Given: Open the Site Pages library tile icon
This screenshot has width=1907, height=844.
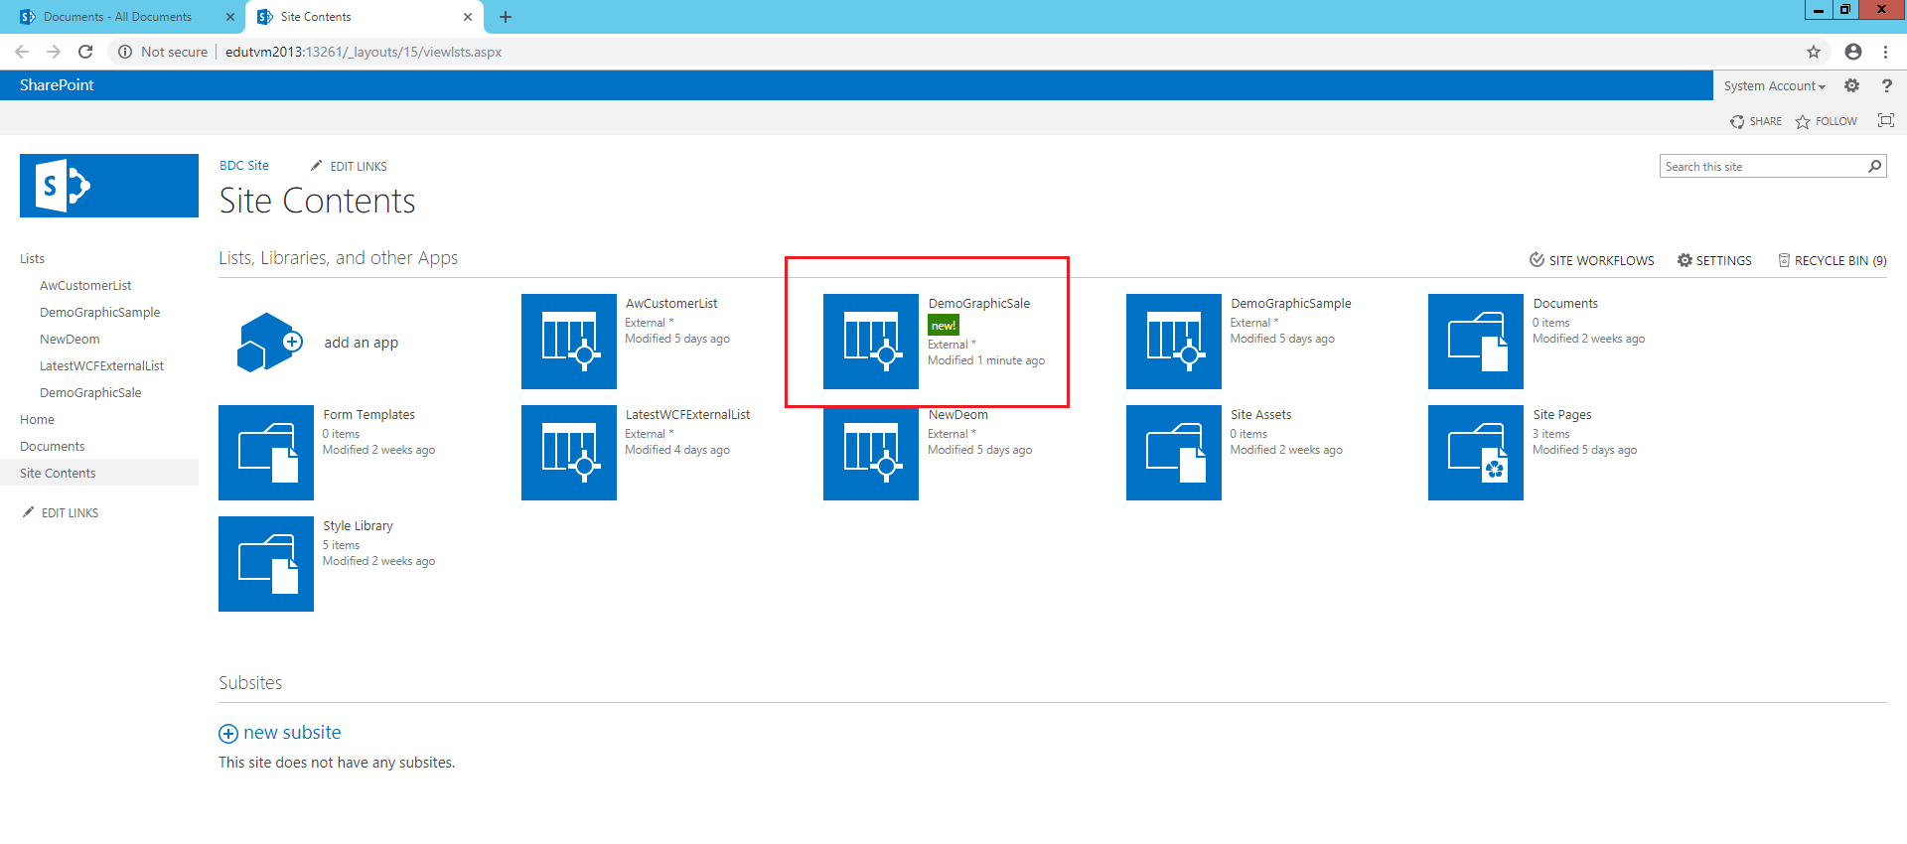Looking at the screenshot, I should pyautogui.click(x=1476, y=453).
